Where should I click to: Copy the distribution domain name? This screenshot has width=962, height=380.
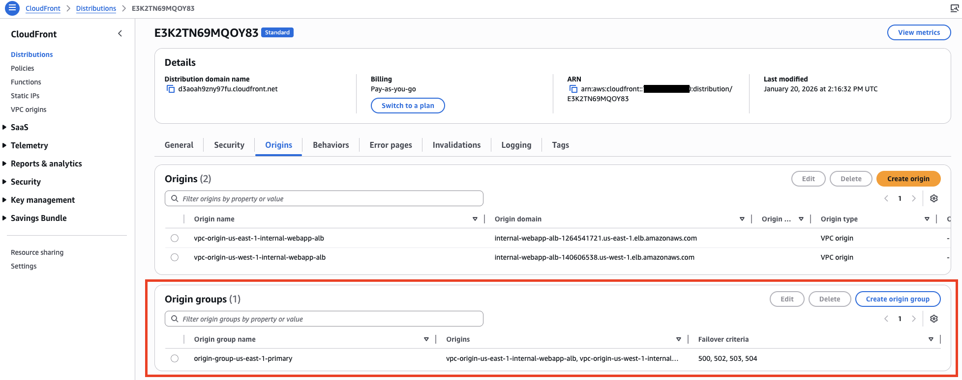[171, 89]
